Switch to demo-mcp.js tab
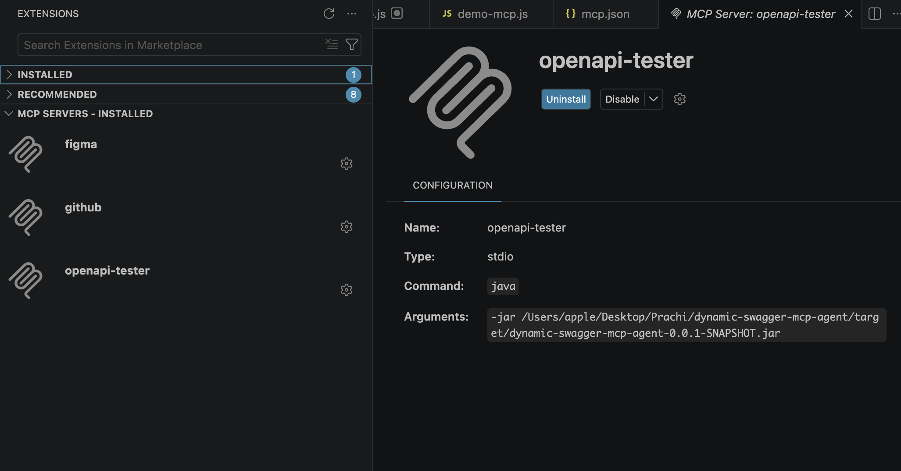The image size is (901, 471). pyautogui.click(x=491, y=14)
